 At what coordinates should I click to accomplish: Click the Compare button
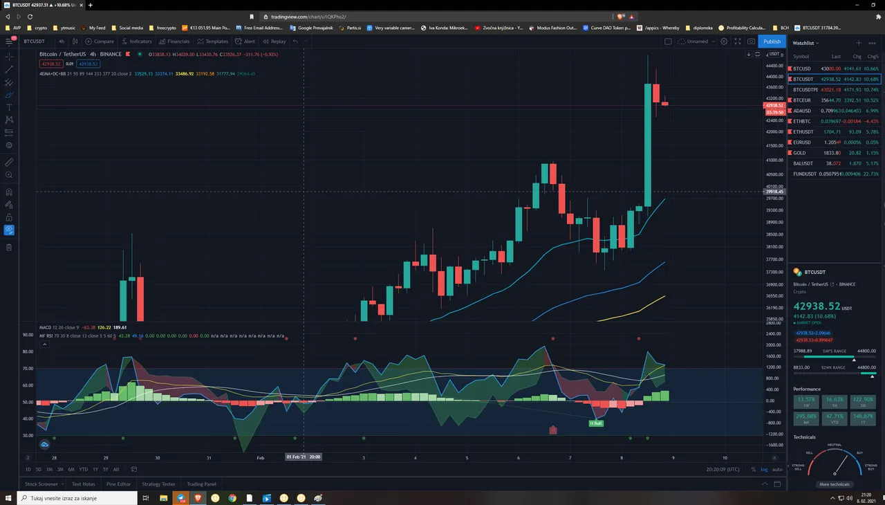100,42
